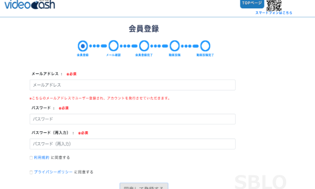
Task: Select the 動画投稿完了 step circle
Action: (x=205, y=46)
